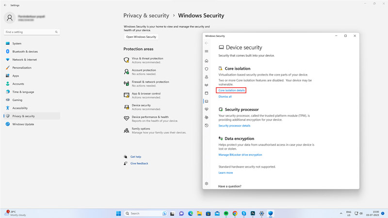Open Bluetooth & devices settings
This screenshot has height=218, width=388.
click(x=32, y=51)
